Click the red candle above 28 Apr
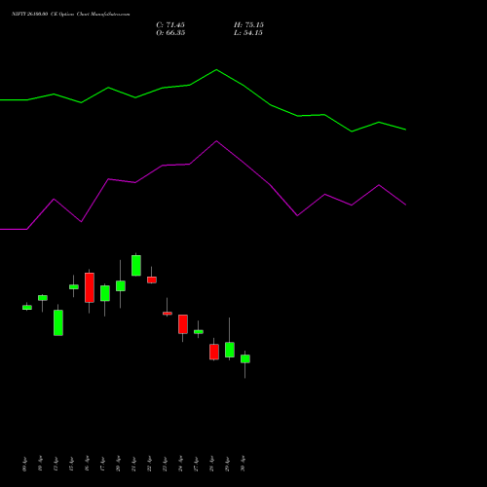This screenshot has width=487, height=487. pos(214,352)
